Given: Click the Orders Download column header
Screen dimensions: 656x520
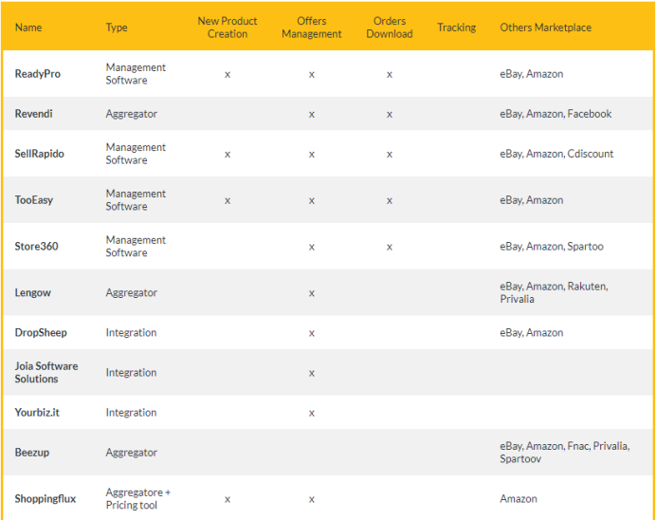Looking at the screenshot, I should [x=390, y=28].
